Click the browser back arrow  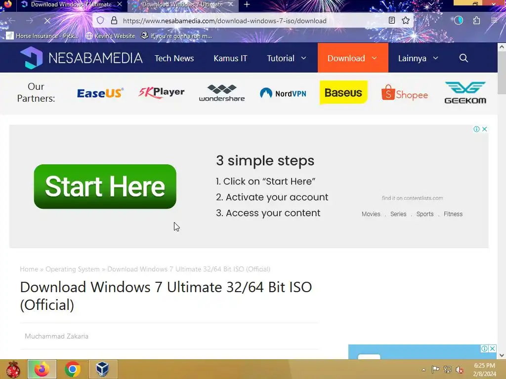coord(12,21)
